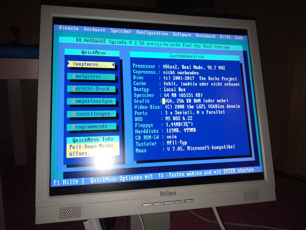Click F1 Hilfe in status bar
The height and width of the screenshot is (230, 306).
[x=66, y=182]
